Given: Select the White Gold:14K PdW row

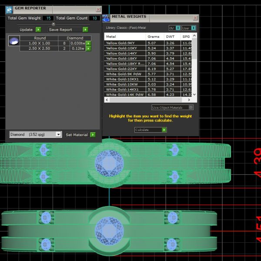Looking at the screenshot, I should pyautogui.click(x=148, y=94).
